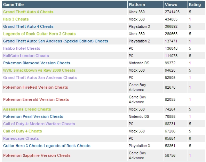Screen dimensions: 206x162
Task: Open the Halo 3 Cheats link
Action: [16, 19]
